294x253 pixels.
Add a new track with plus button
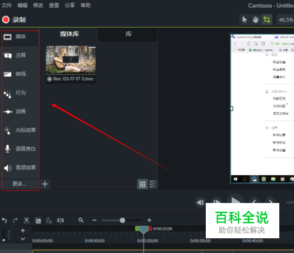click(23, 231)
